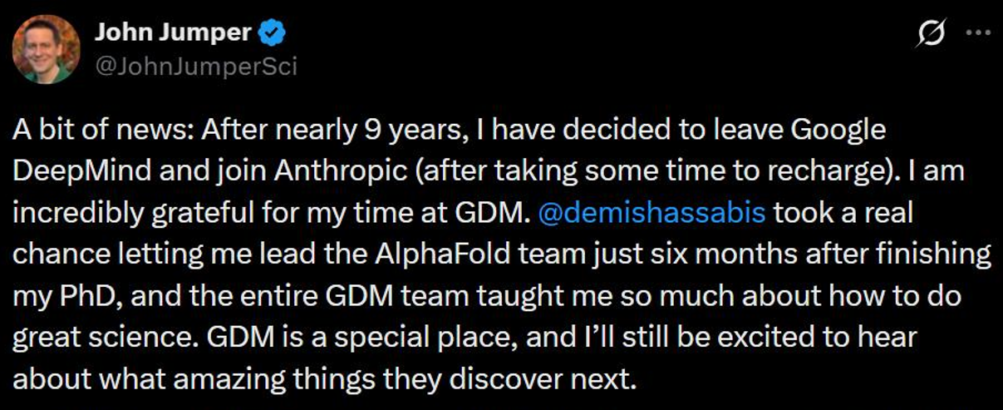Click the blue verified checkmark badge

(x=273, y=33)
